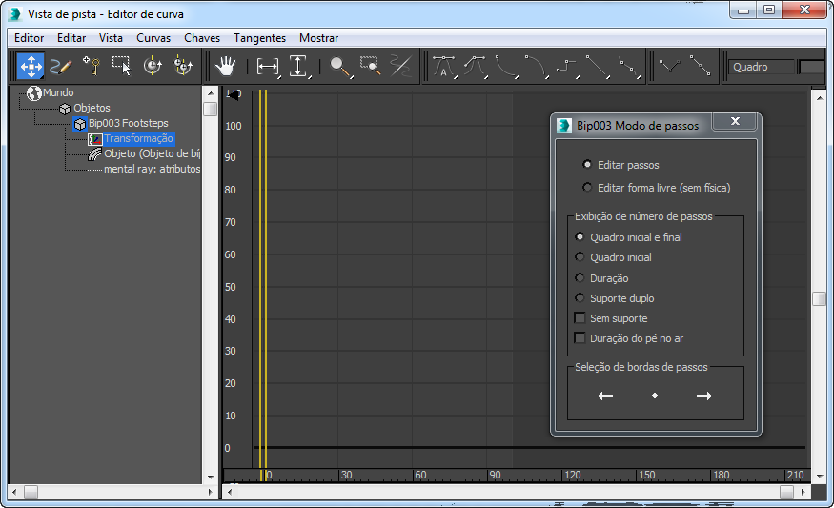Set tangents to Fast
Viewport: 834px width, 508px height.
click(506, 67)
